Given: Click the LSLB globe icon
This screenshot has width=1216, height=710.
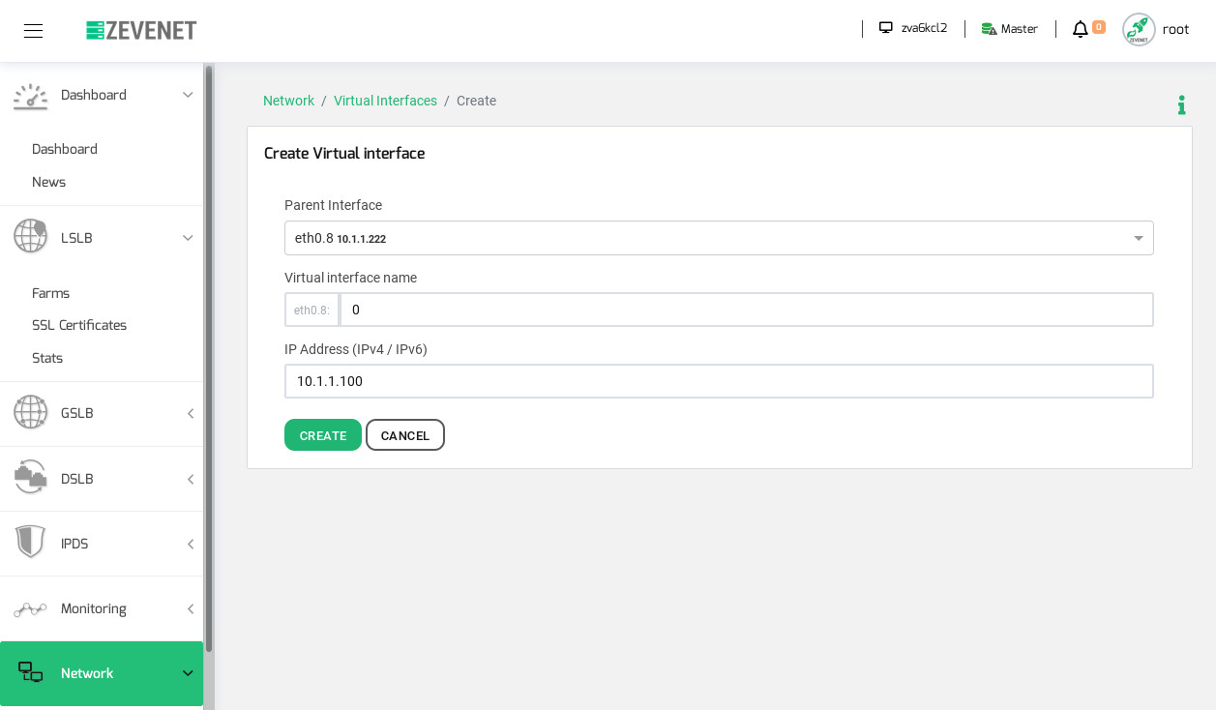Looking at the screenshot, I should [x=30, y=236].
